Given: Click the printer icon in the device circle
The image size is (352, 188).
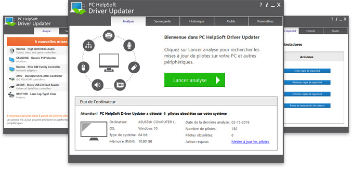Looking at the screenshot, I should (x=109, y=36).
